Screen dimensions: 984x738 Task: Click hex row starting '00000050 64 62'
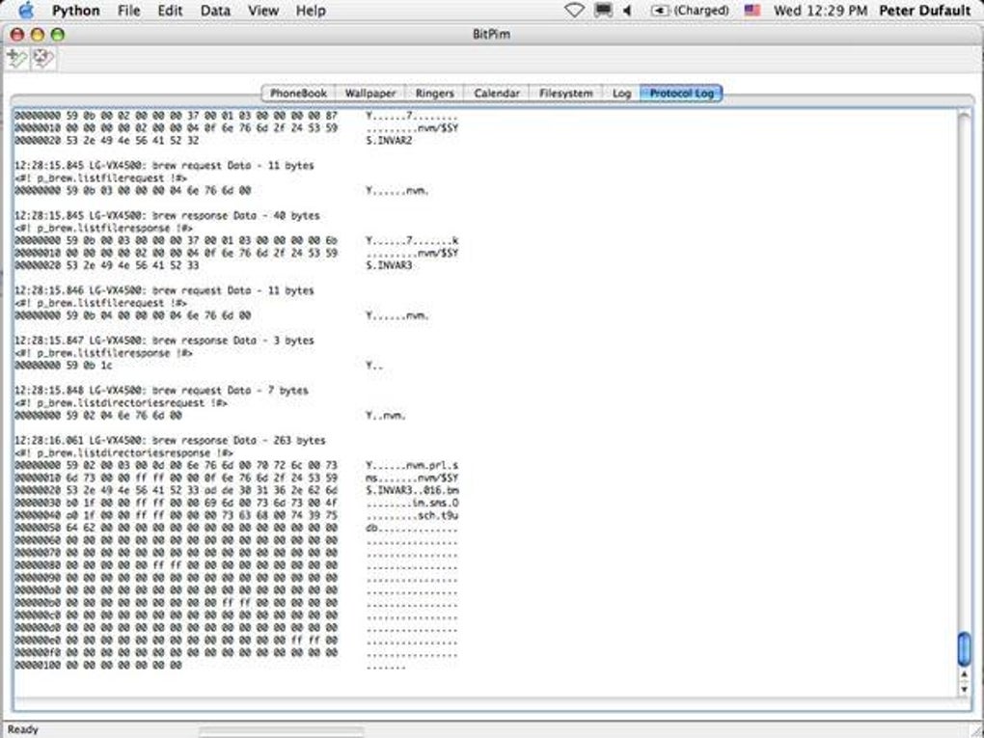tap(176, 528)
